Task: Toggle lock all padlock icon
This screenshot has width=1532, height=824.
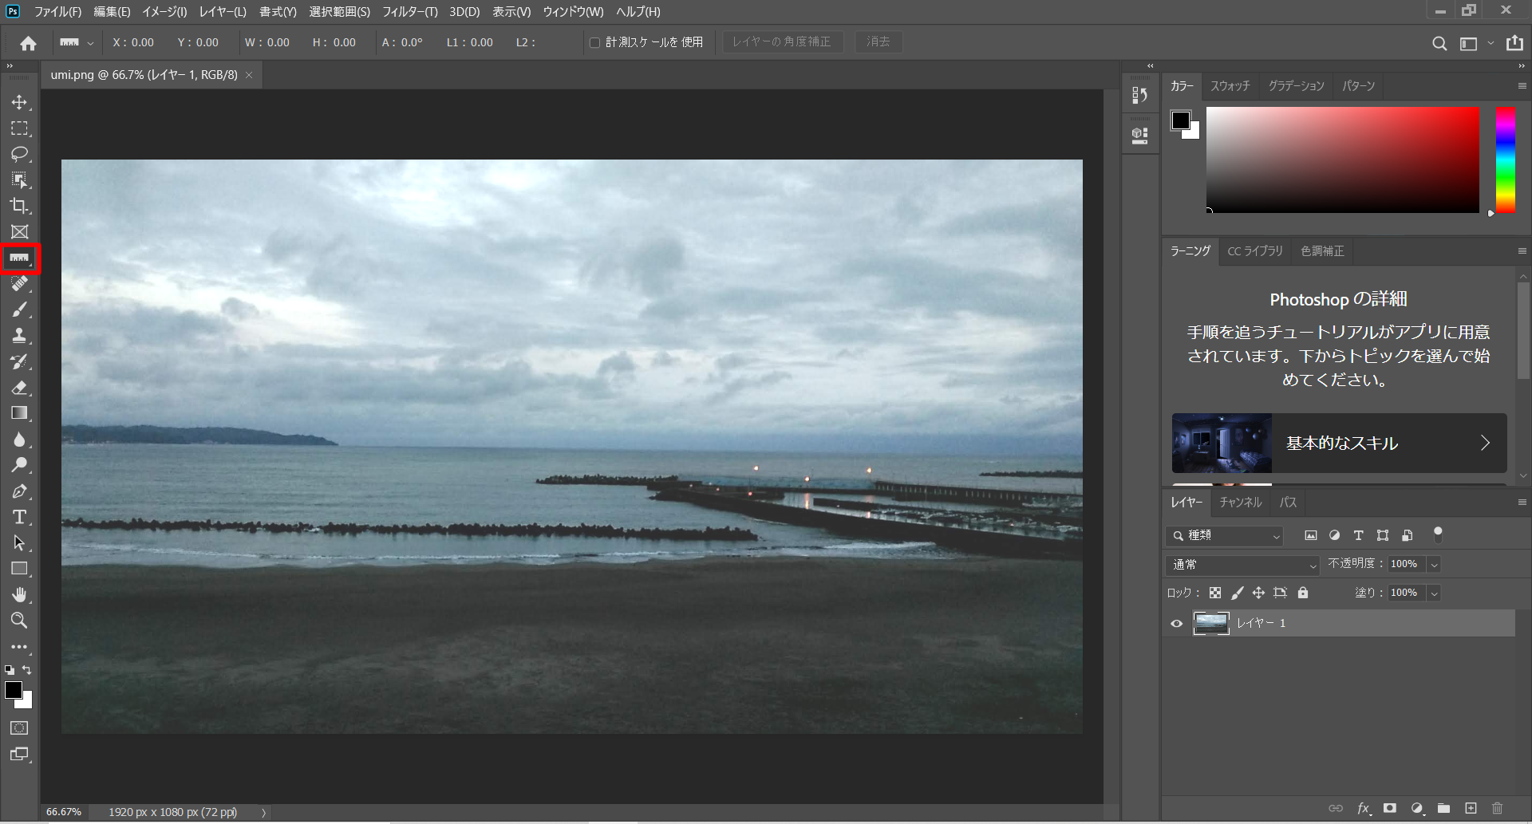Action: 1303,593
